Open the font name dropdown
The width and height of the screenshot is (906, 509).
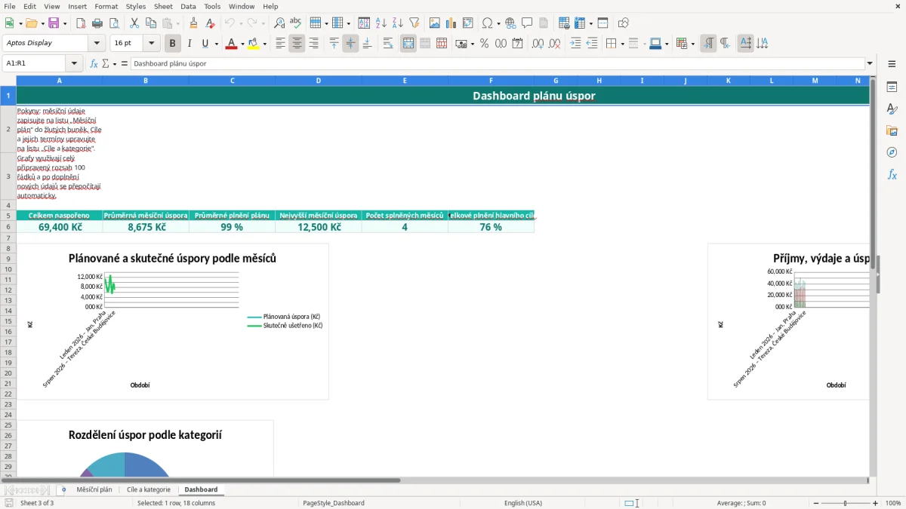coord(97,44)
